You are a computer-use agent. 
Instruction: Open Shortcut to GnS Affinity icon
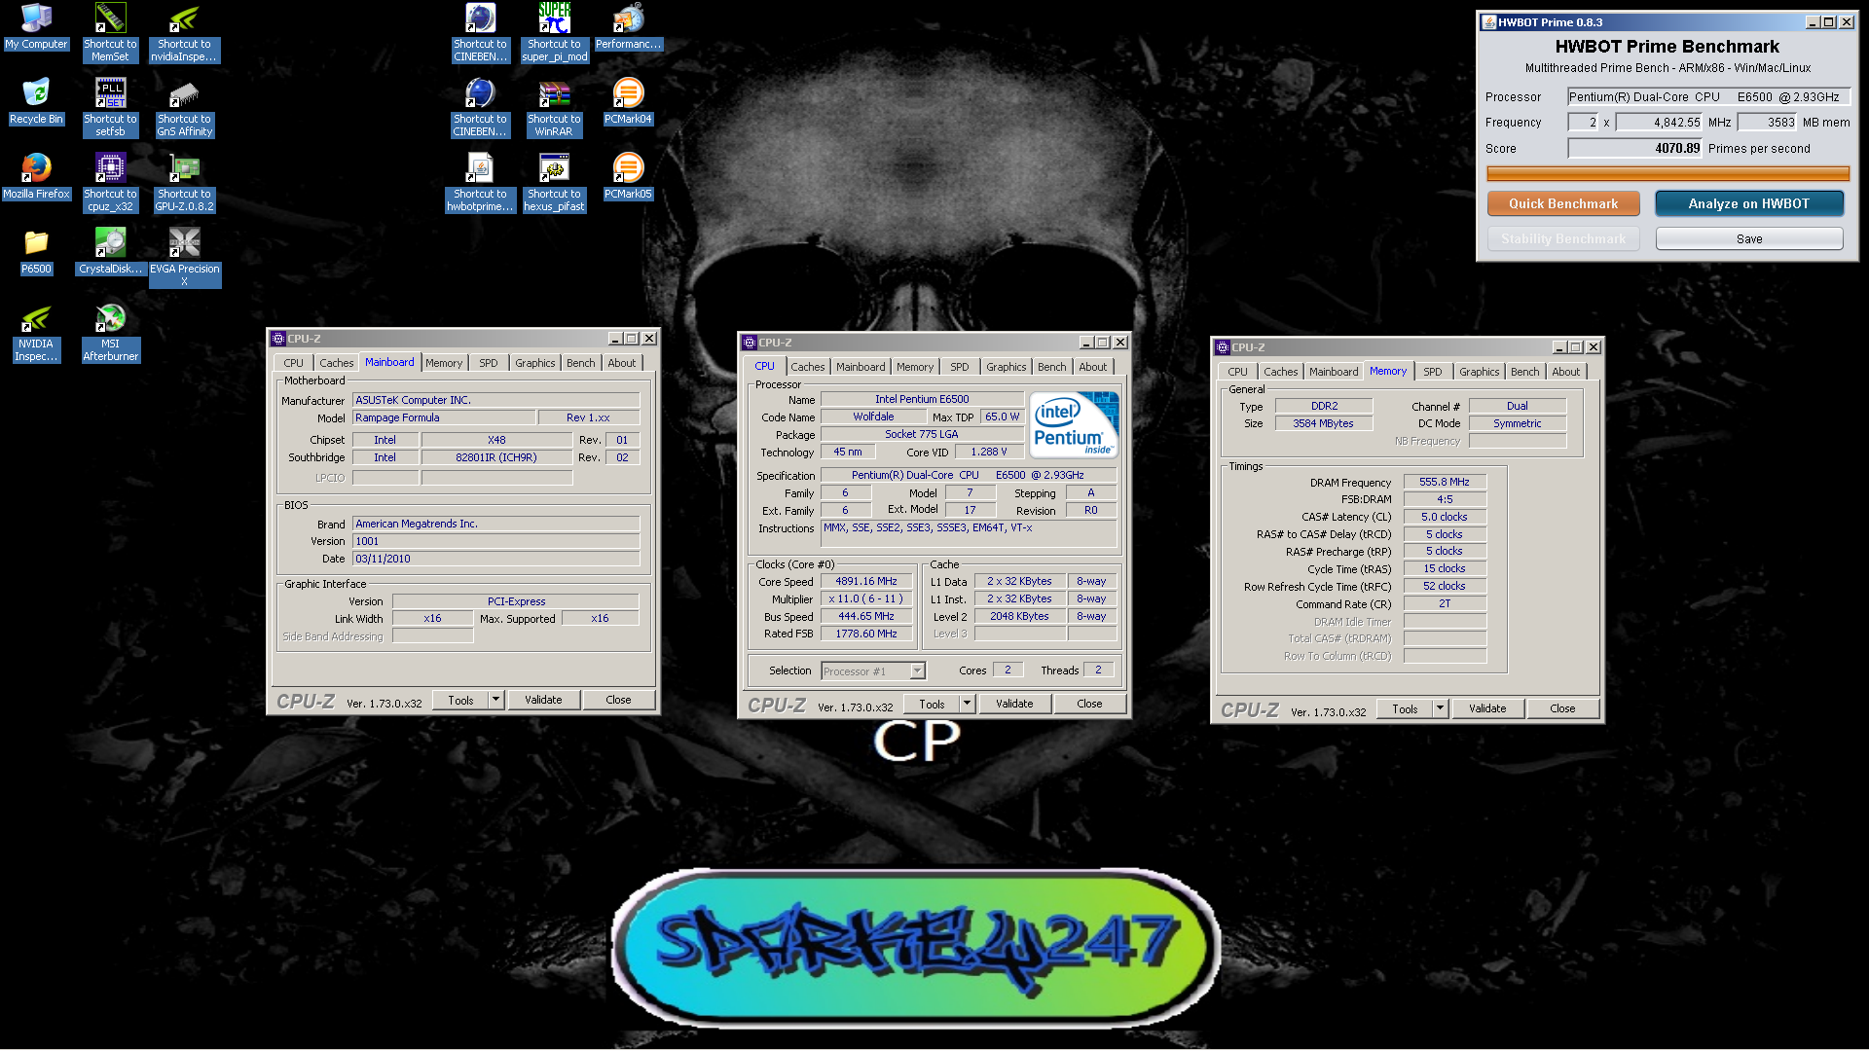(x=184, y=108)
